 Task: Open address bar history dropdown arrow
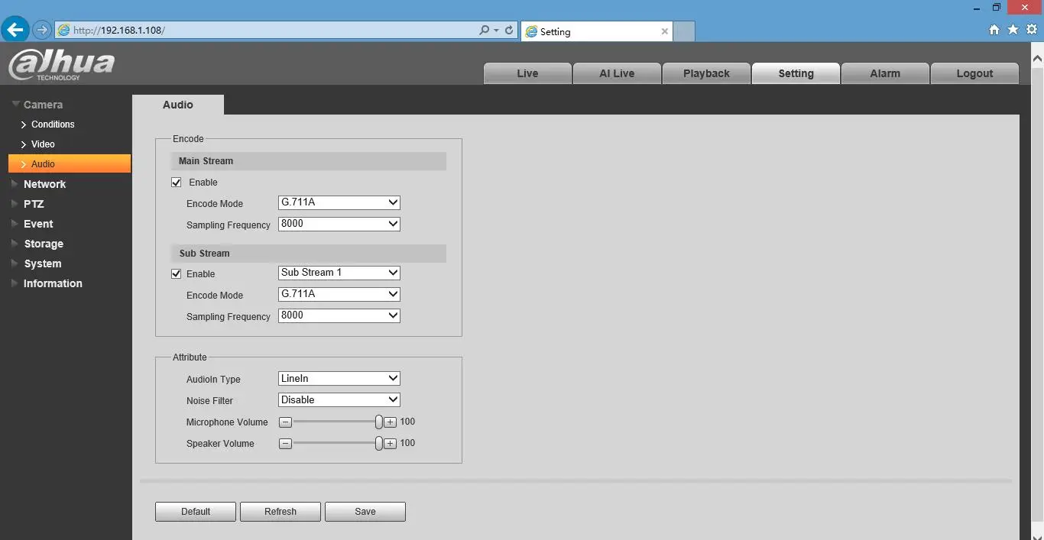click(x=497, y=31)
